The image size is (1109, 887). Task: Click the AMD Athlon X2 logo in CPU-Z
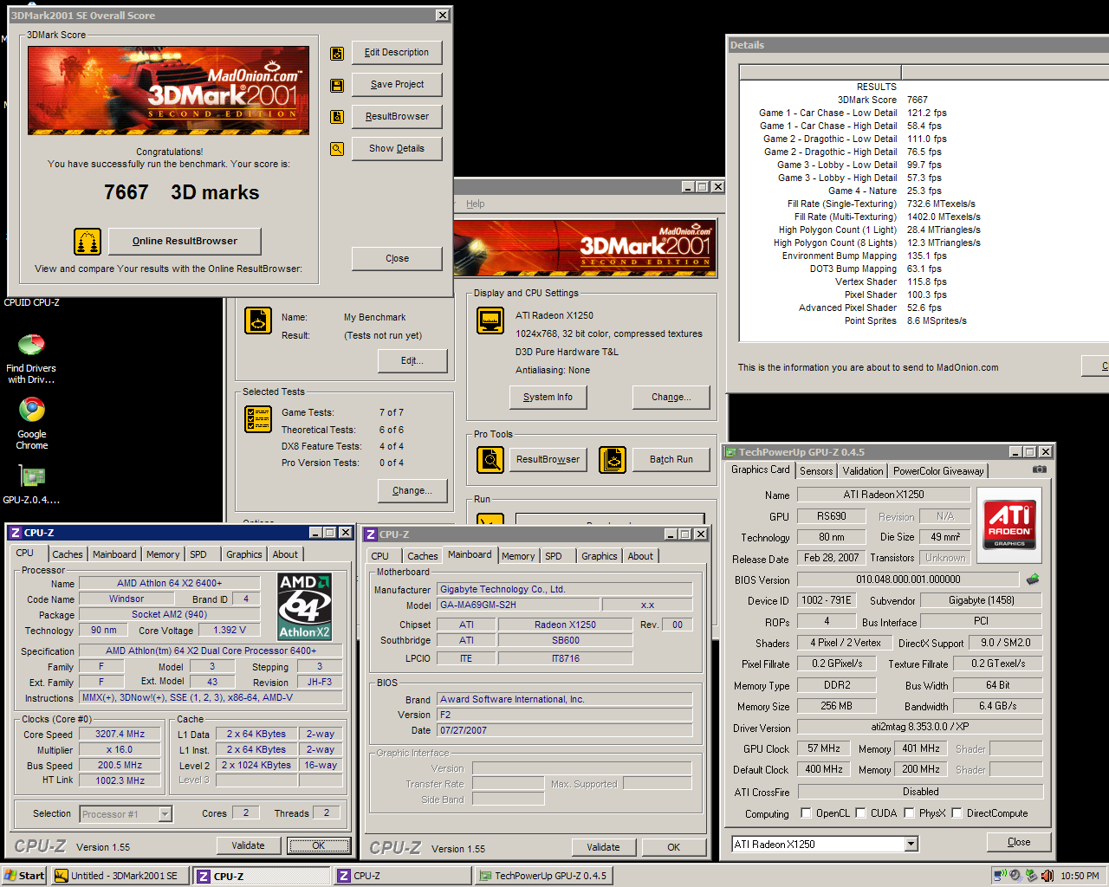tap(304, 605)
